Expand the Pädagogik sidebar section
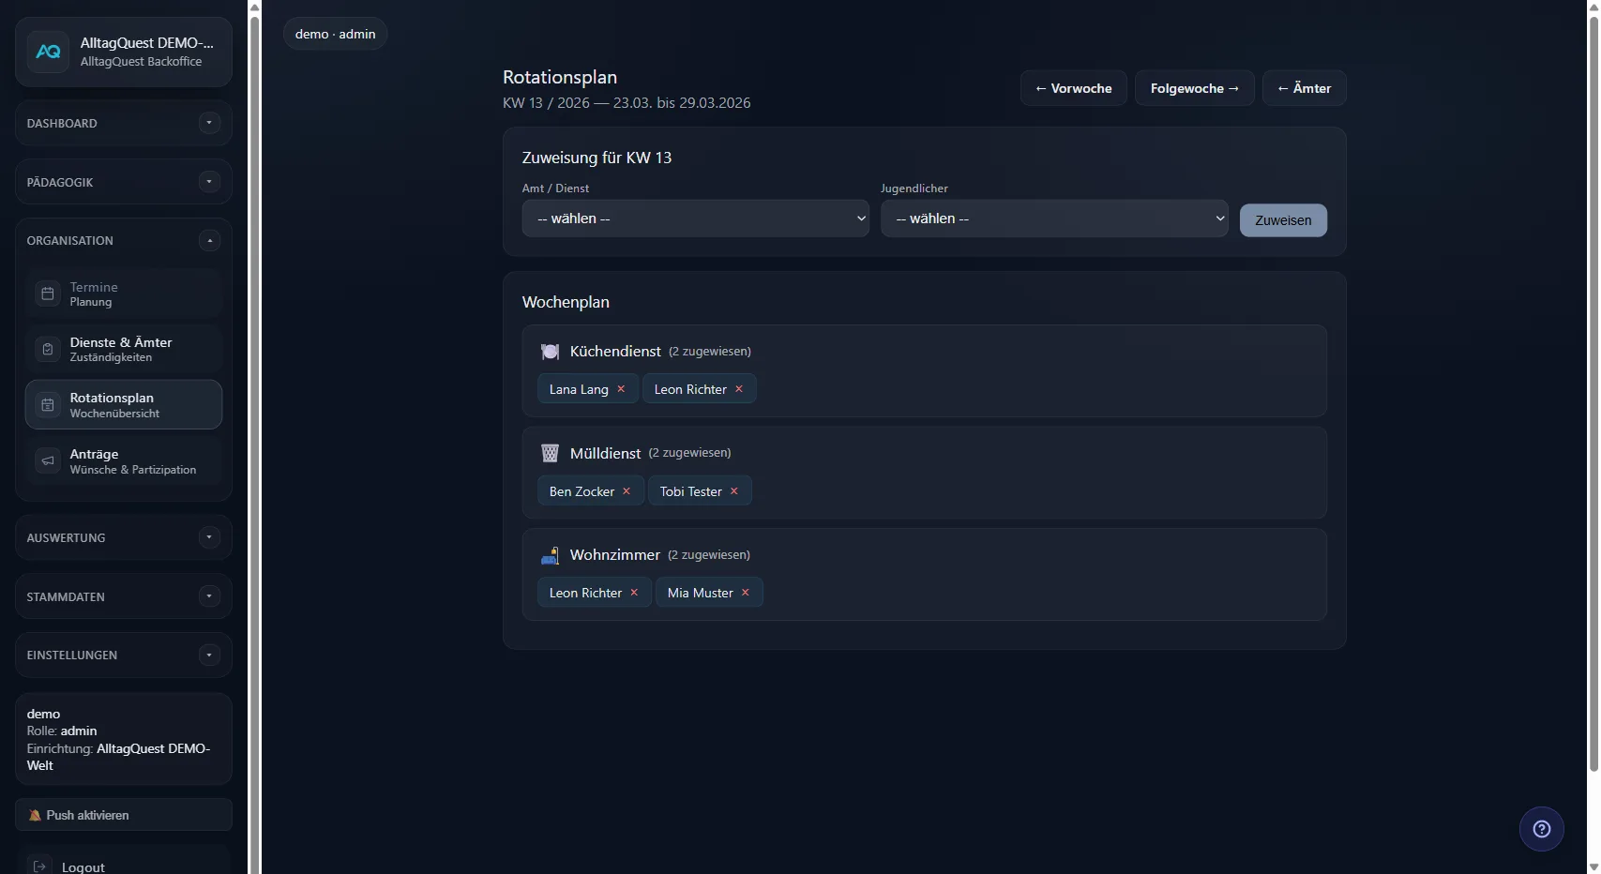Screen dimensions: 1601x874 click(209, 182)
